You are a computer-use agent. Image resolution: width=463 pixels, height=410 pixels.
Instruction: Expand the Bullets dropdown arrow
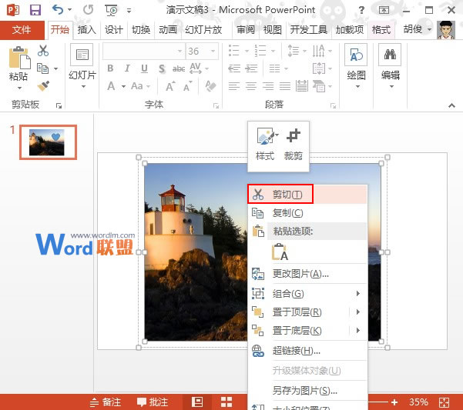(247, 51)
